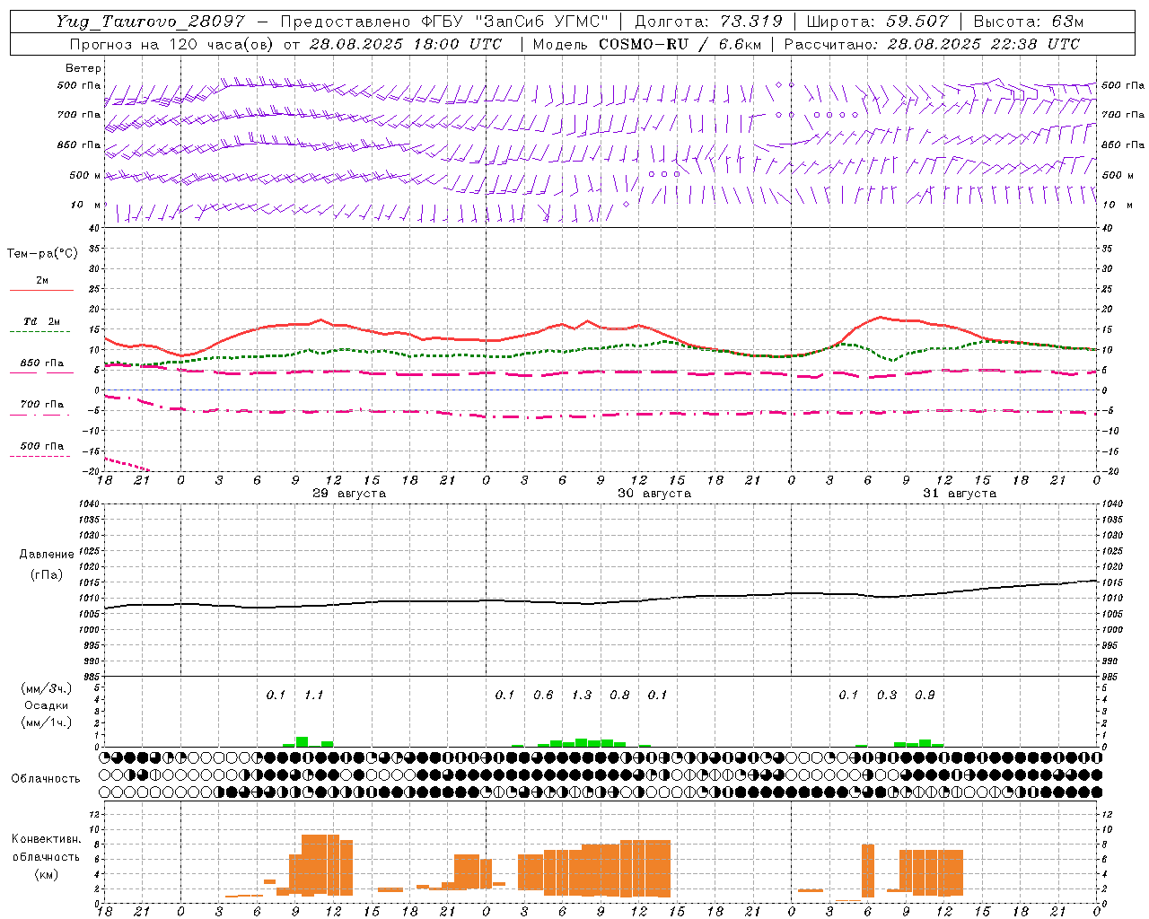
Task: Click the Td 2м dew point legend entry
Action: [42, 321]
